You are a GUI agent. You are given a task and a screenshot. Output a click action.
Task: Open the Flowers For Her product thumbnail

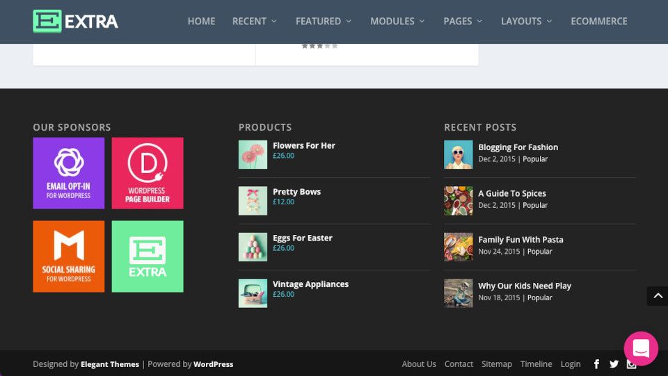pyautogui.click(x=253, y=154)
